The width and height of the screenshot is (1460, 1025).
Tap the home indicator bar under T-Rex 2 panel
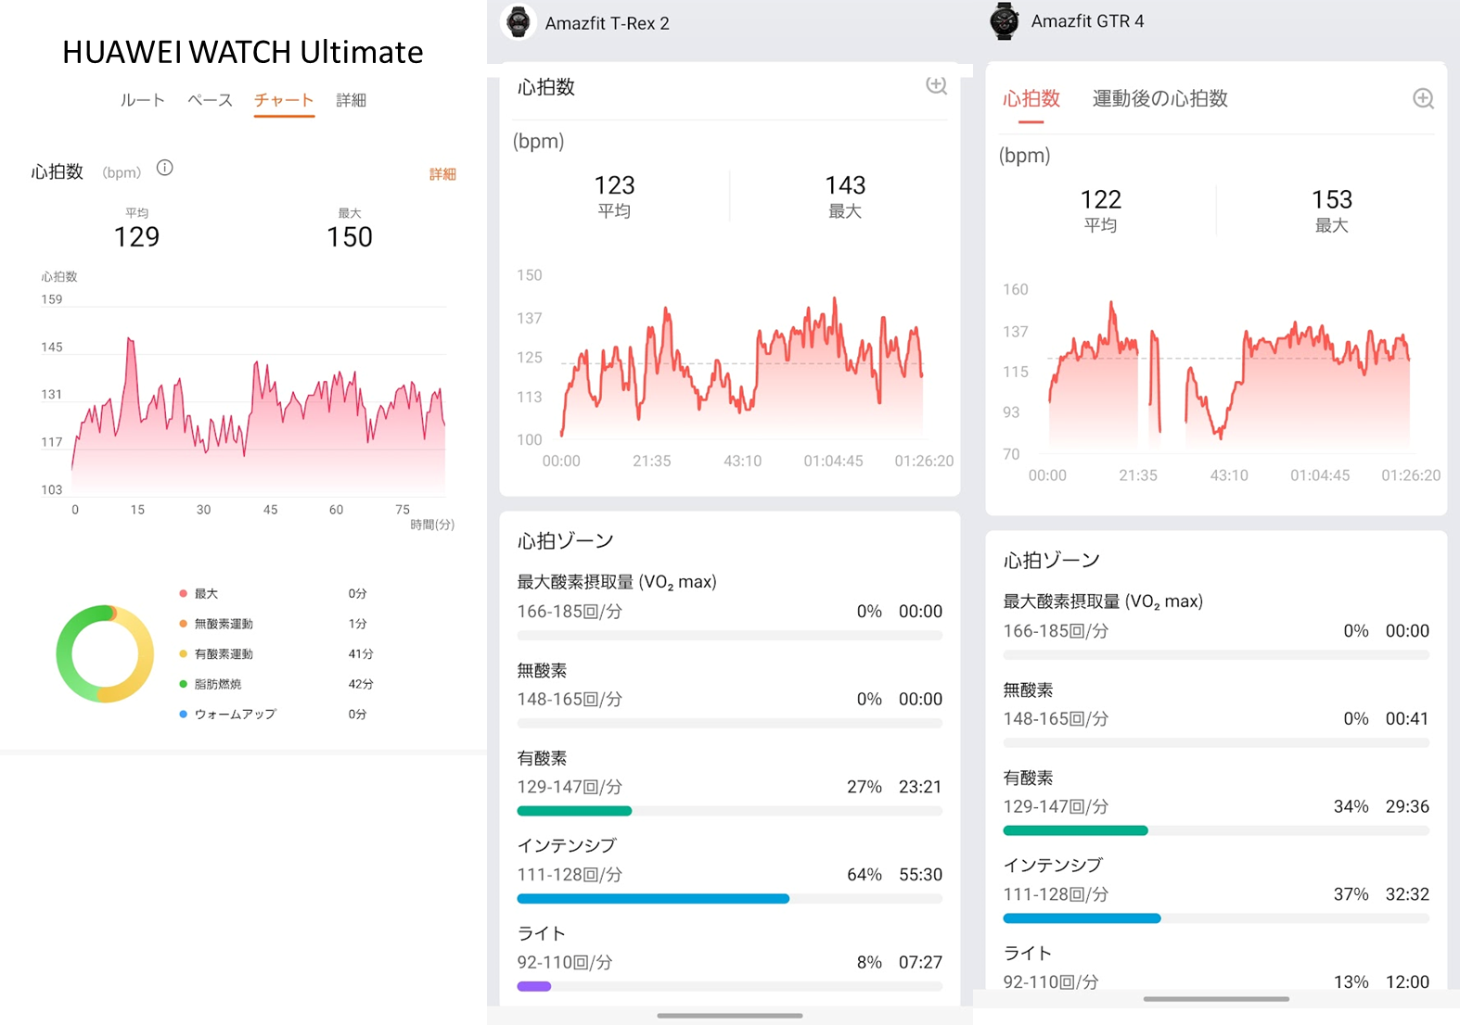(729, 1016)
